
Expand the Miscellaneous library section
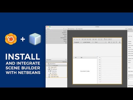point(57,38)
